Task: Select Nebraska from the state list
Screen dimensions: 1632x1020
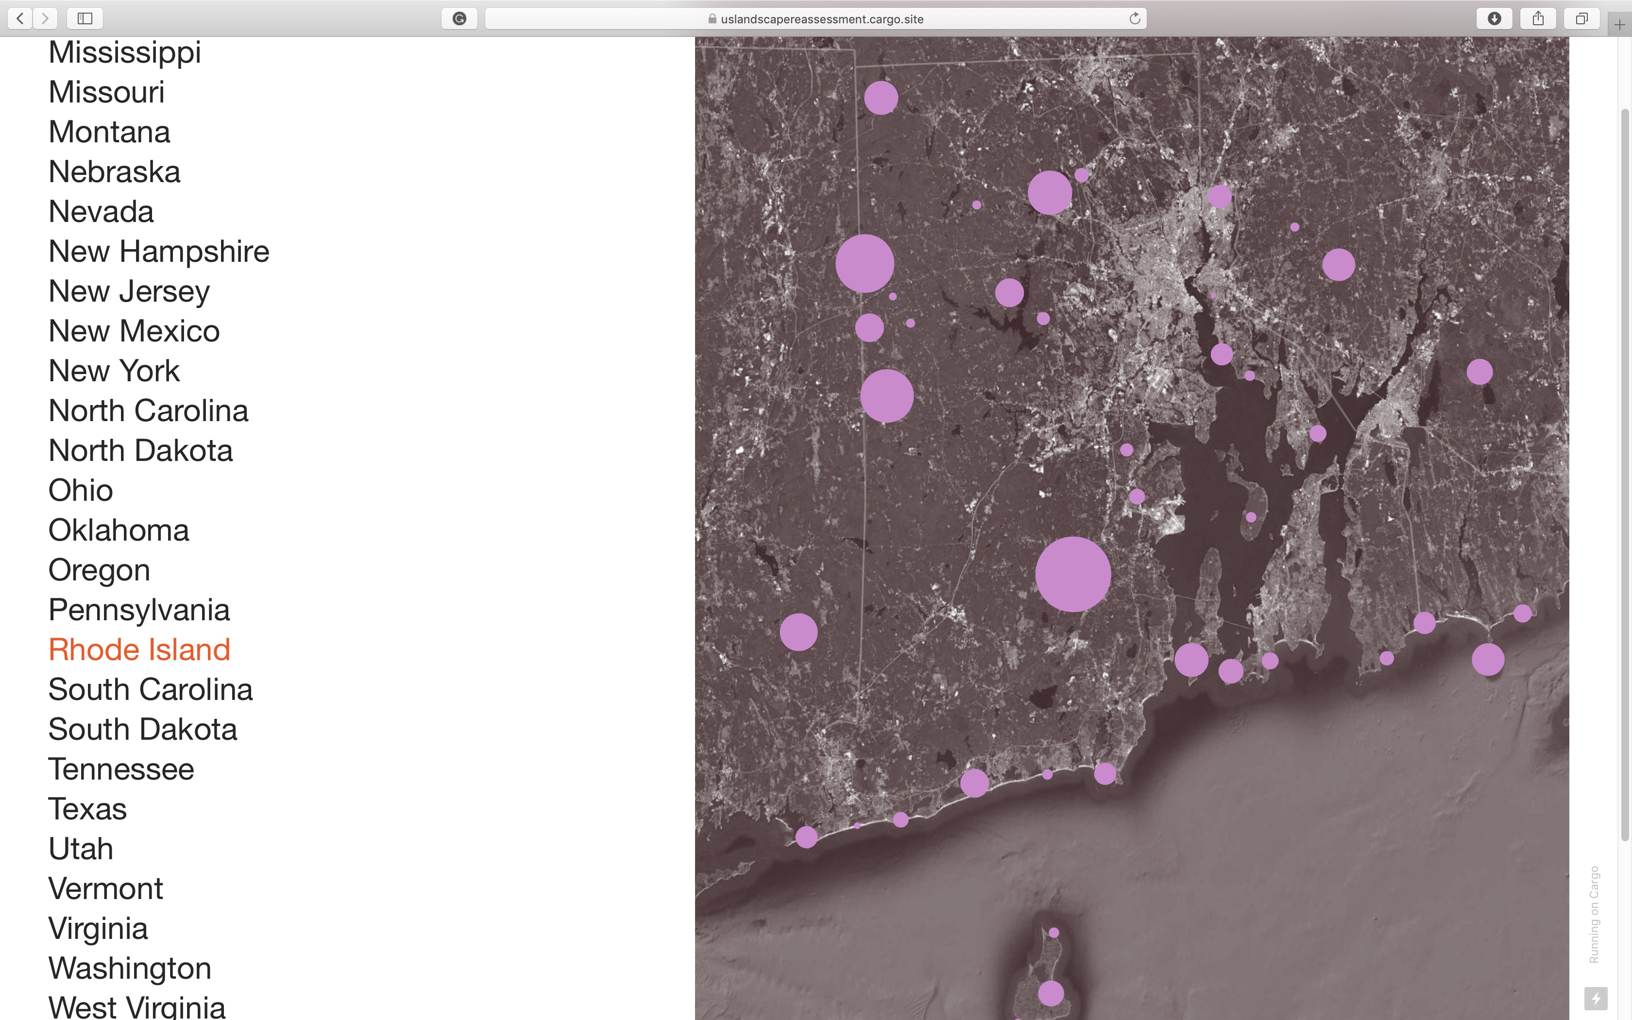Action: tap(115, 171)
